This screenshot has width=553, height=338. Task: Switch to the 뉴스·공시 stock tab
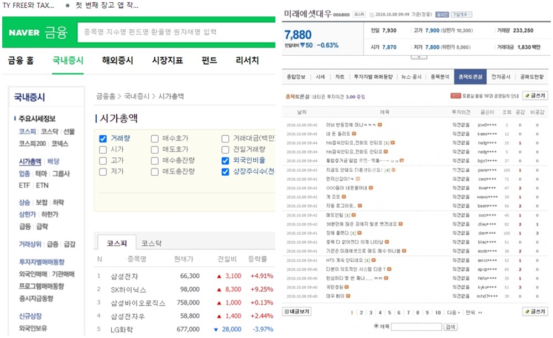[x=411, y=77]
